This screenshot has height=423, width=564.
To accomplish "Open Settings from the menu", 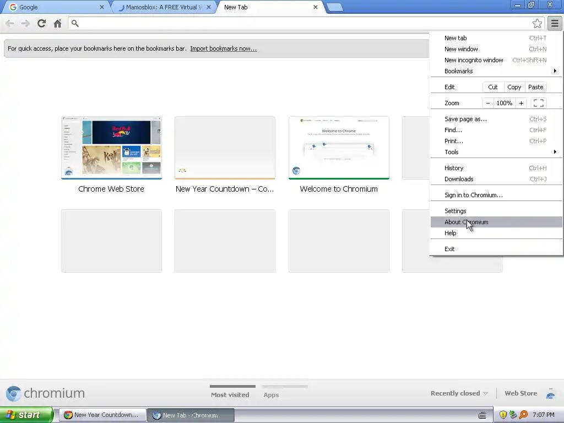I will pyautogui.click(x=496, y=211).
